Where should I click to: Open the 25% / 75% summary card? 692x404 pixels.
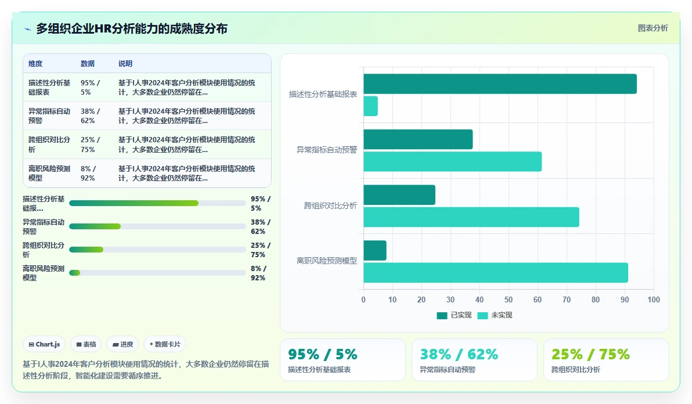coord(606,360)
